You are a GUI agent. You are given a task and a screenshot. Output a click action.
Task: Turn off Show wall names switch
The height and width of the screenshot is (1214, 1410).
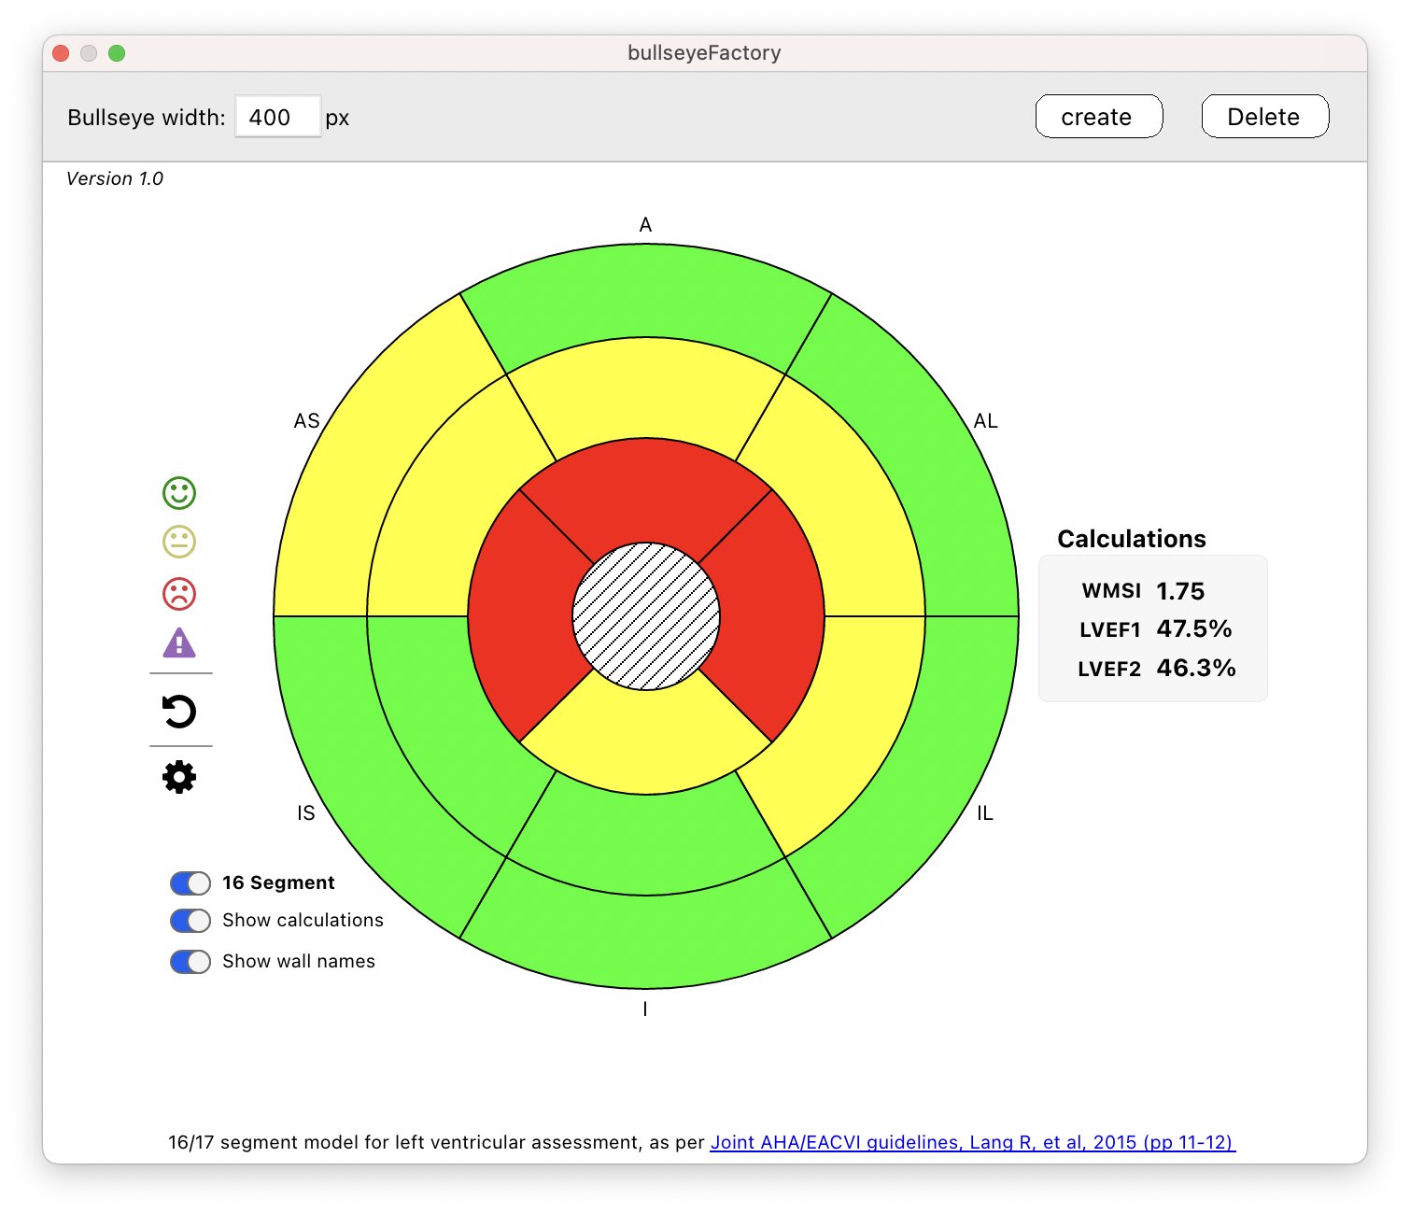pos(190,962)
